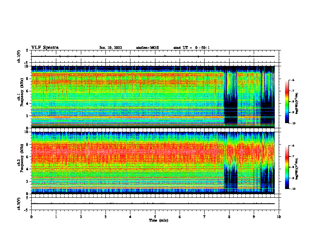Click time axis tick label "2"
This screenshot has height=243, width=314.
[x=81, y=217]
